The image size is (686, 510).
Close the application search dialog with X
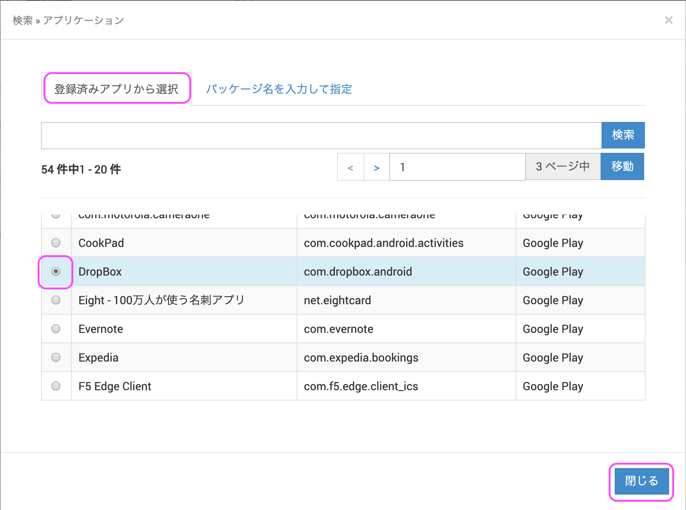[668, 20]
